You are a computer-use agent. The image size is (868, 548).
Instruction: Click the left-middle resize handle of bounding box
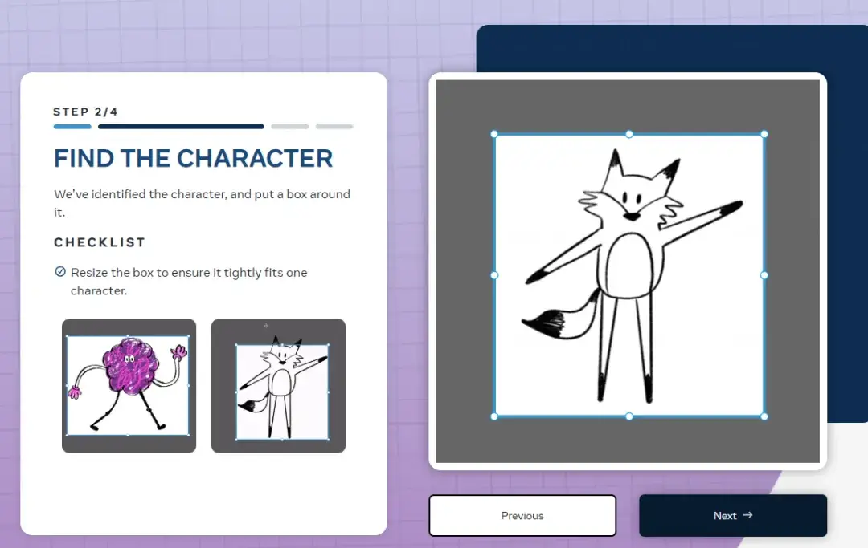click(x=494, y=275)
